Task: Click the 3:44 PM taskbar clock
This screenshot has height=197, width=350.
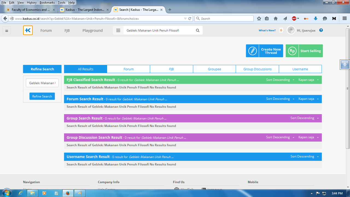Action: 337,193
